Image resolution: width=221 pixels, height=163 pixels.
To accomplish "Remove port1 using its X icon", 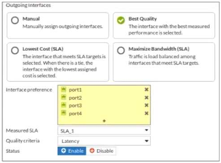I will pos(147,90).
